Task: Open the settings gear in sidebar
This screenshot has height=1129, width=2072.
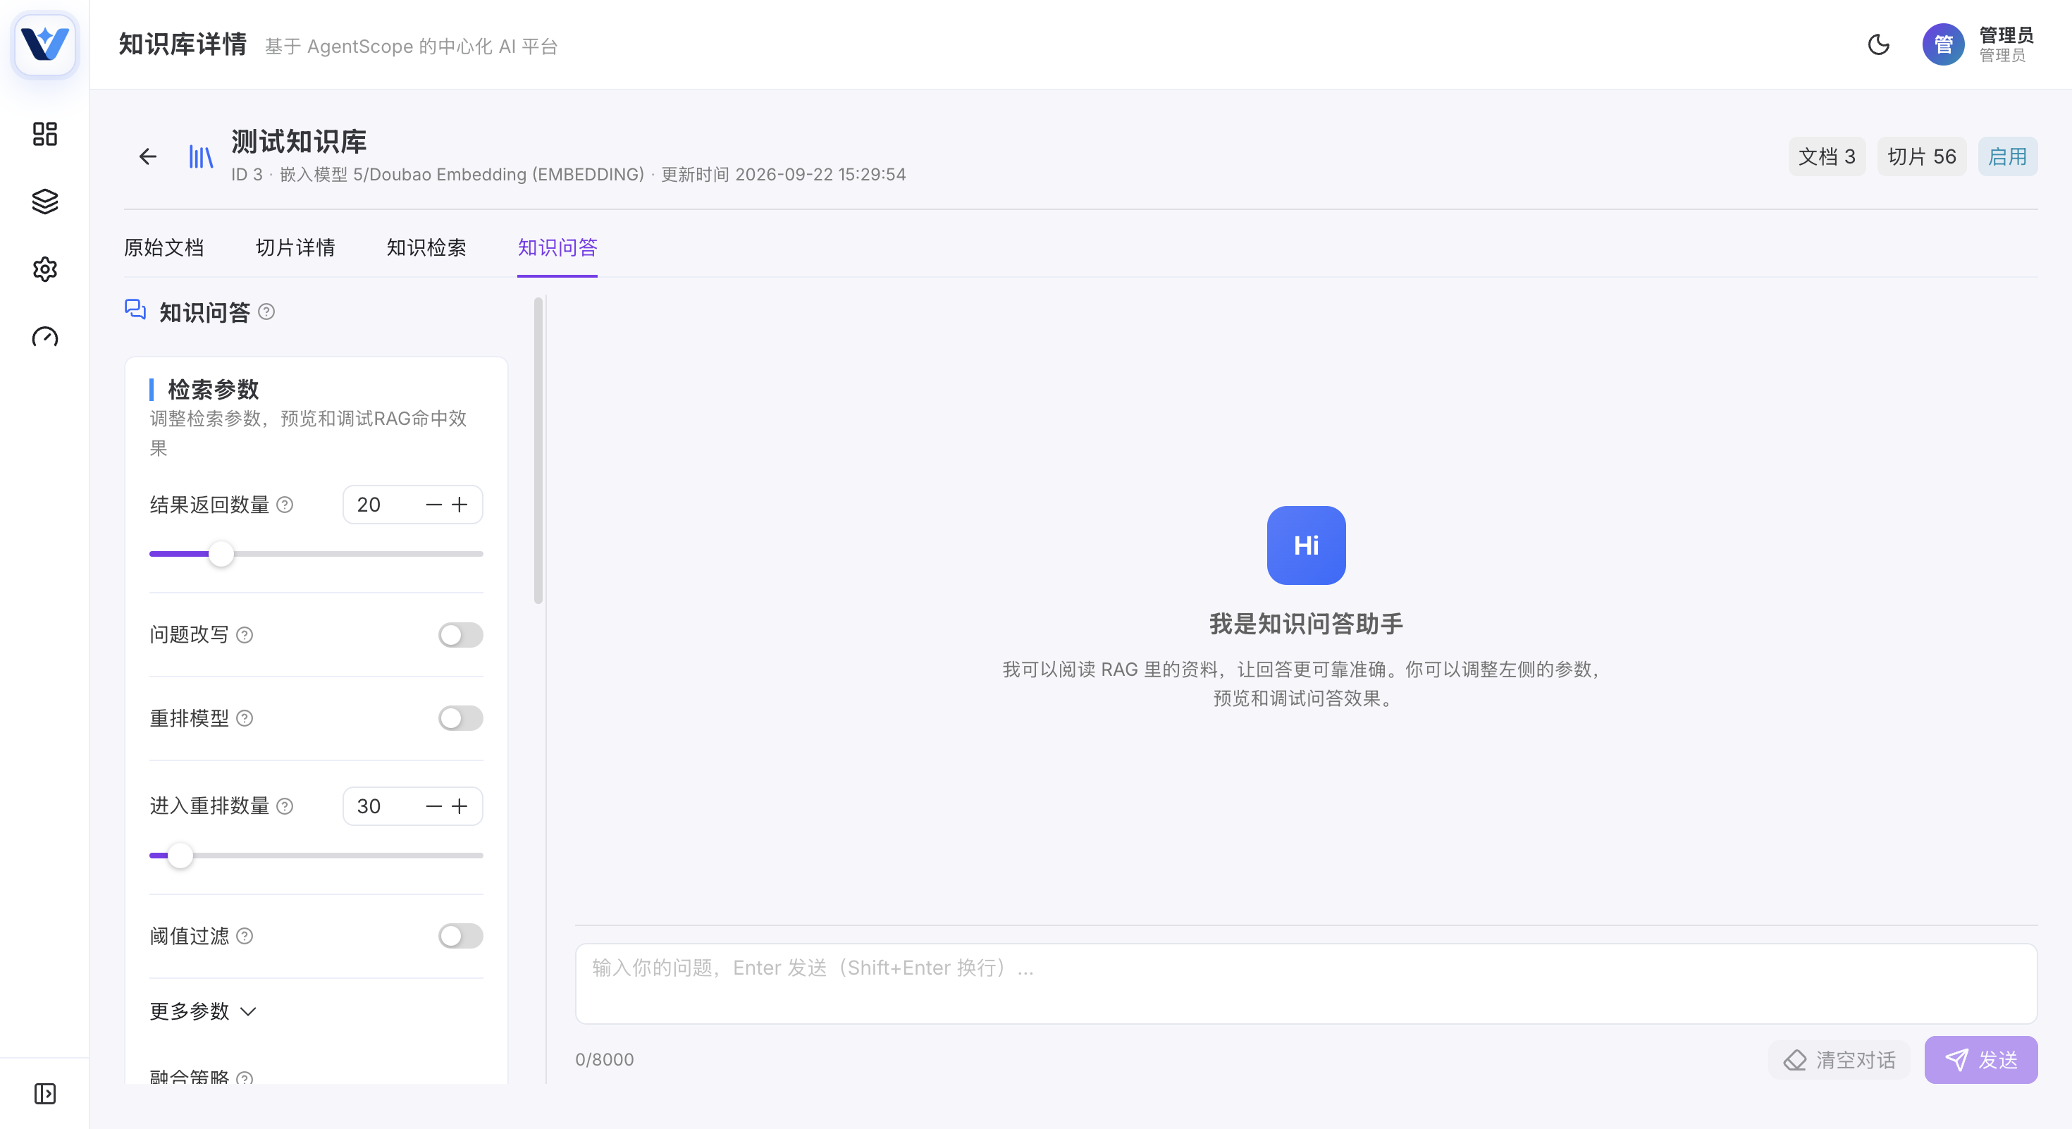Action: (x=45, y=269)
